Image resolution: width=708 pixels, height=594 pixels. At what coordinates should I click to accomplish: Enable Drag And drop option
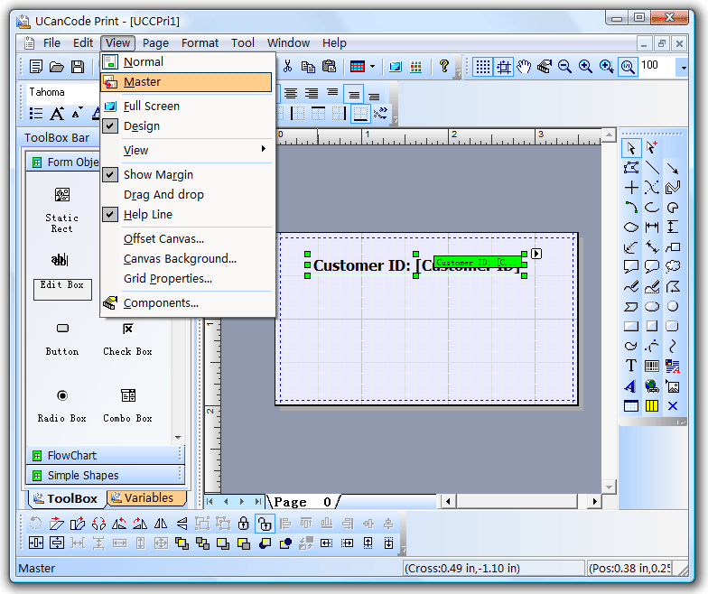(186, 195)
